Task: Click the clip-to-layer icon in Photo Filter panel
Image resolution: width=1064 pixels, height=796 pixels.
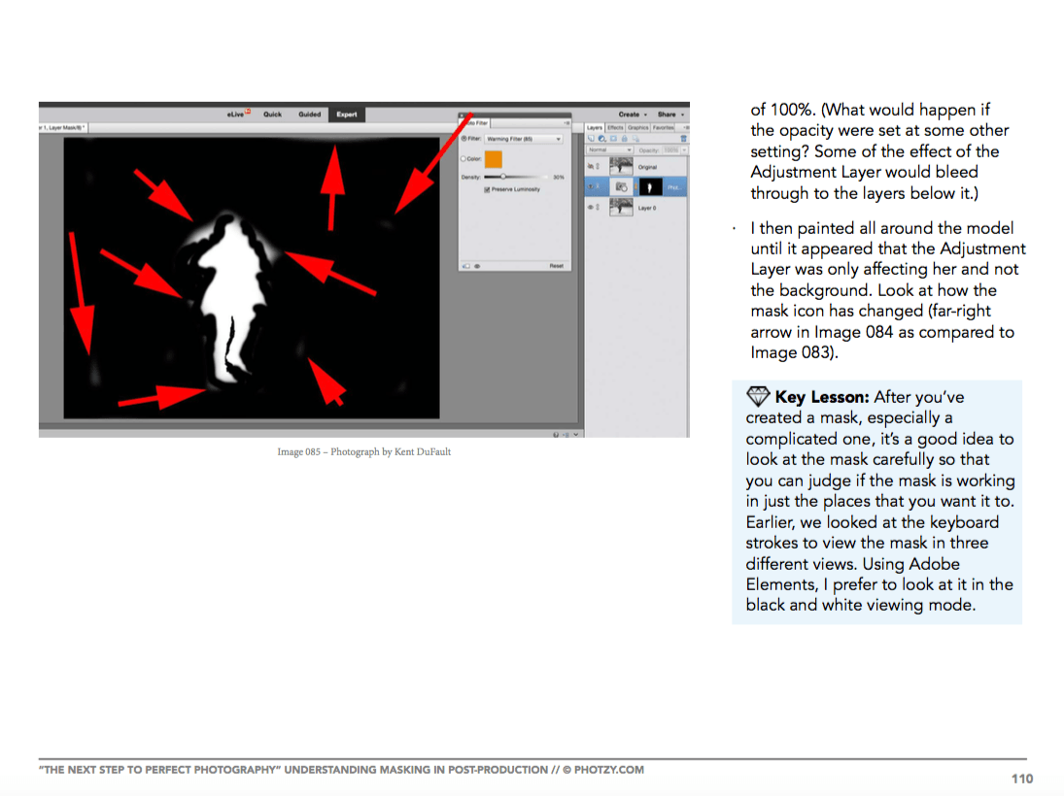Action: pyautogui.click(x=465, y=265)
